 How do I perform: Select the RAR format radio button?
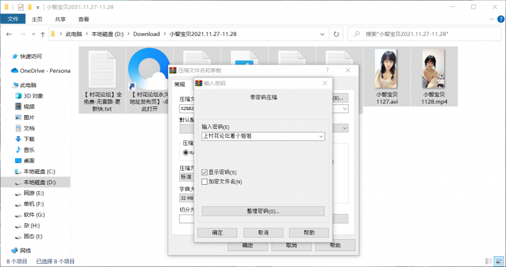coord(186,152)
